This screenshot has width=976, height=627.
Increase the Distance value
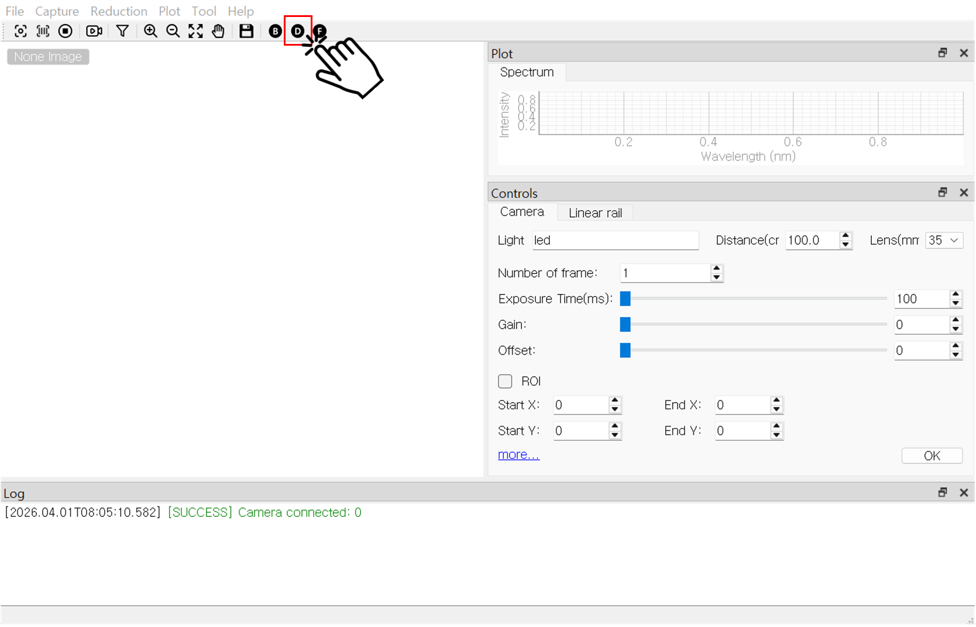coord(845,236)
